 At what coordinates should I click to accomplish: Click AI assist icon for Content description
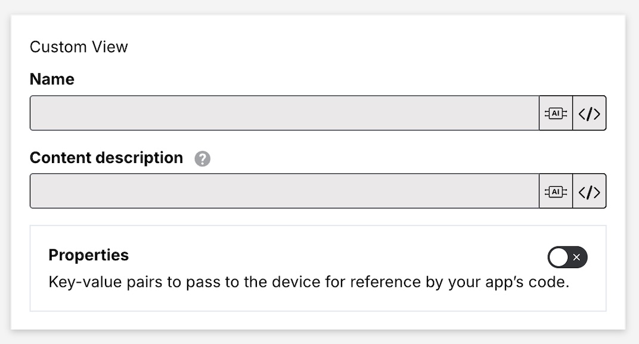point(556,191)
